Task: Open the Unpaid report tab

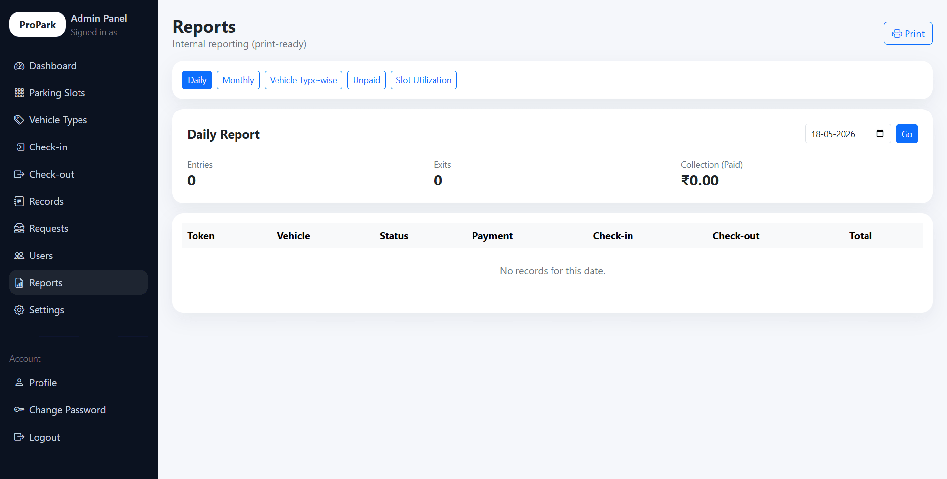Action: pyautogui.click(x=366, y=80)
